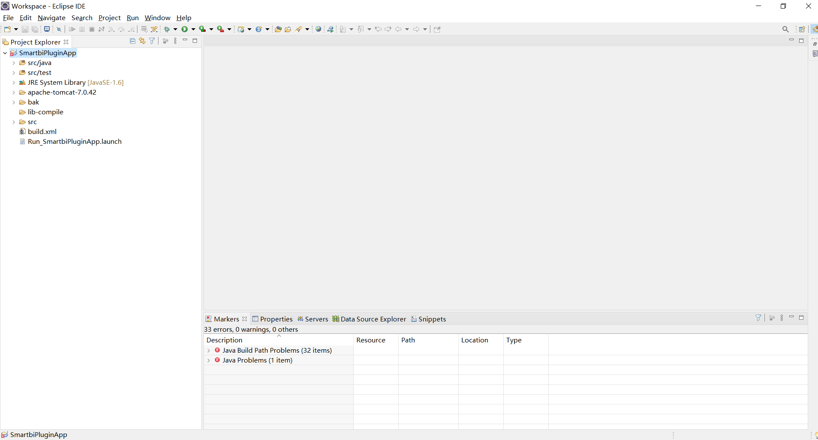Click the Suspend debug icon
Screen dimensions: 818x440
click(82, 29)
